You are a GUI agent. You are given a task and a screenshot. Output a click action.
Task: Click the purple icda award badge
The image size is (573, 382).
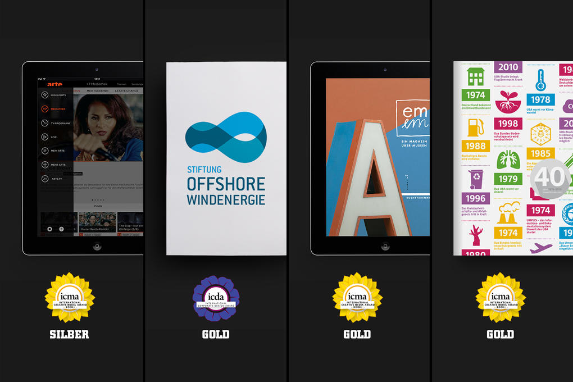pos(216,299)
